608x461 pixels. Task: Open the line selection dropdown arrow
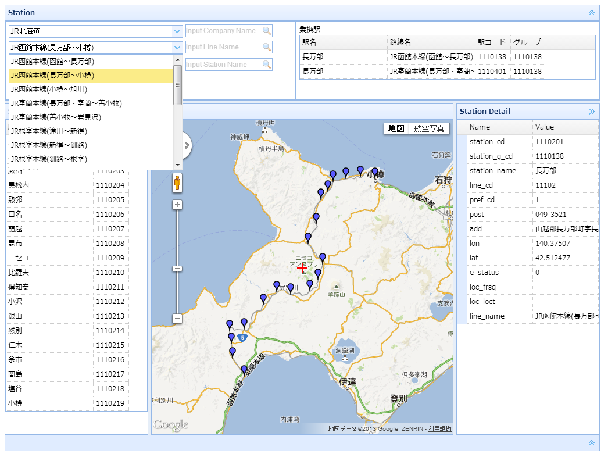[177, 48]
